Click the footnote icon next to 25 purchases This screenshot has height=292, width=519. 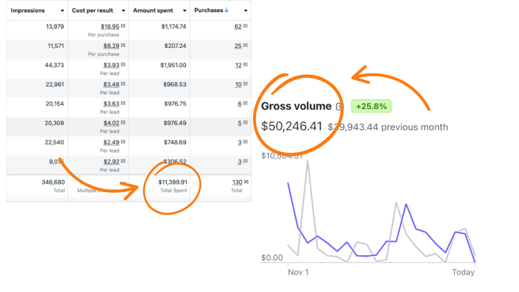[245, 45]
